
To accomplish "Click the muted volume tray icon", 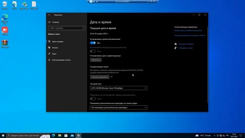I will (224, 135).
